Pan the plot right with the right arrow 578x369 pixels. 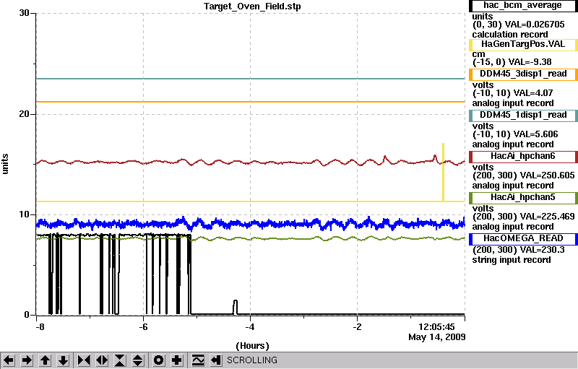pos(27,360)
